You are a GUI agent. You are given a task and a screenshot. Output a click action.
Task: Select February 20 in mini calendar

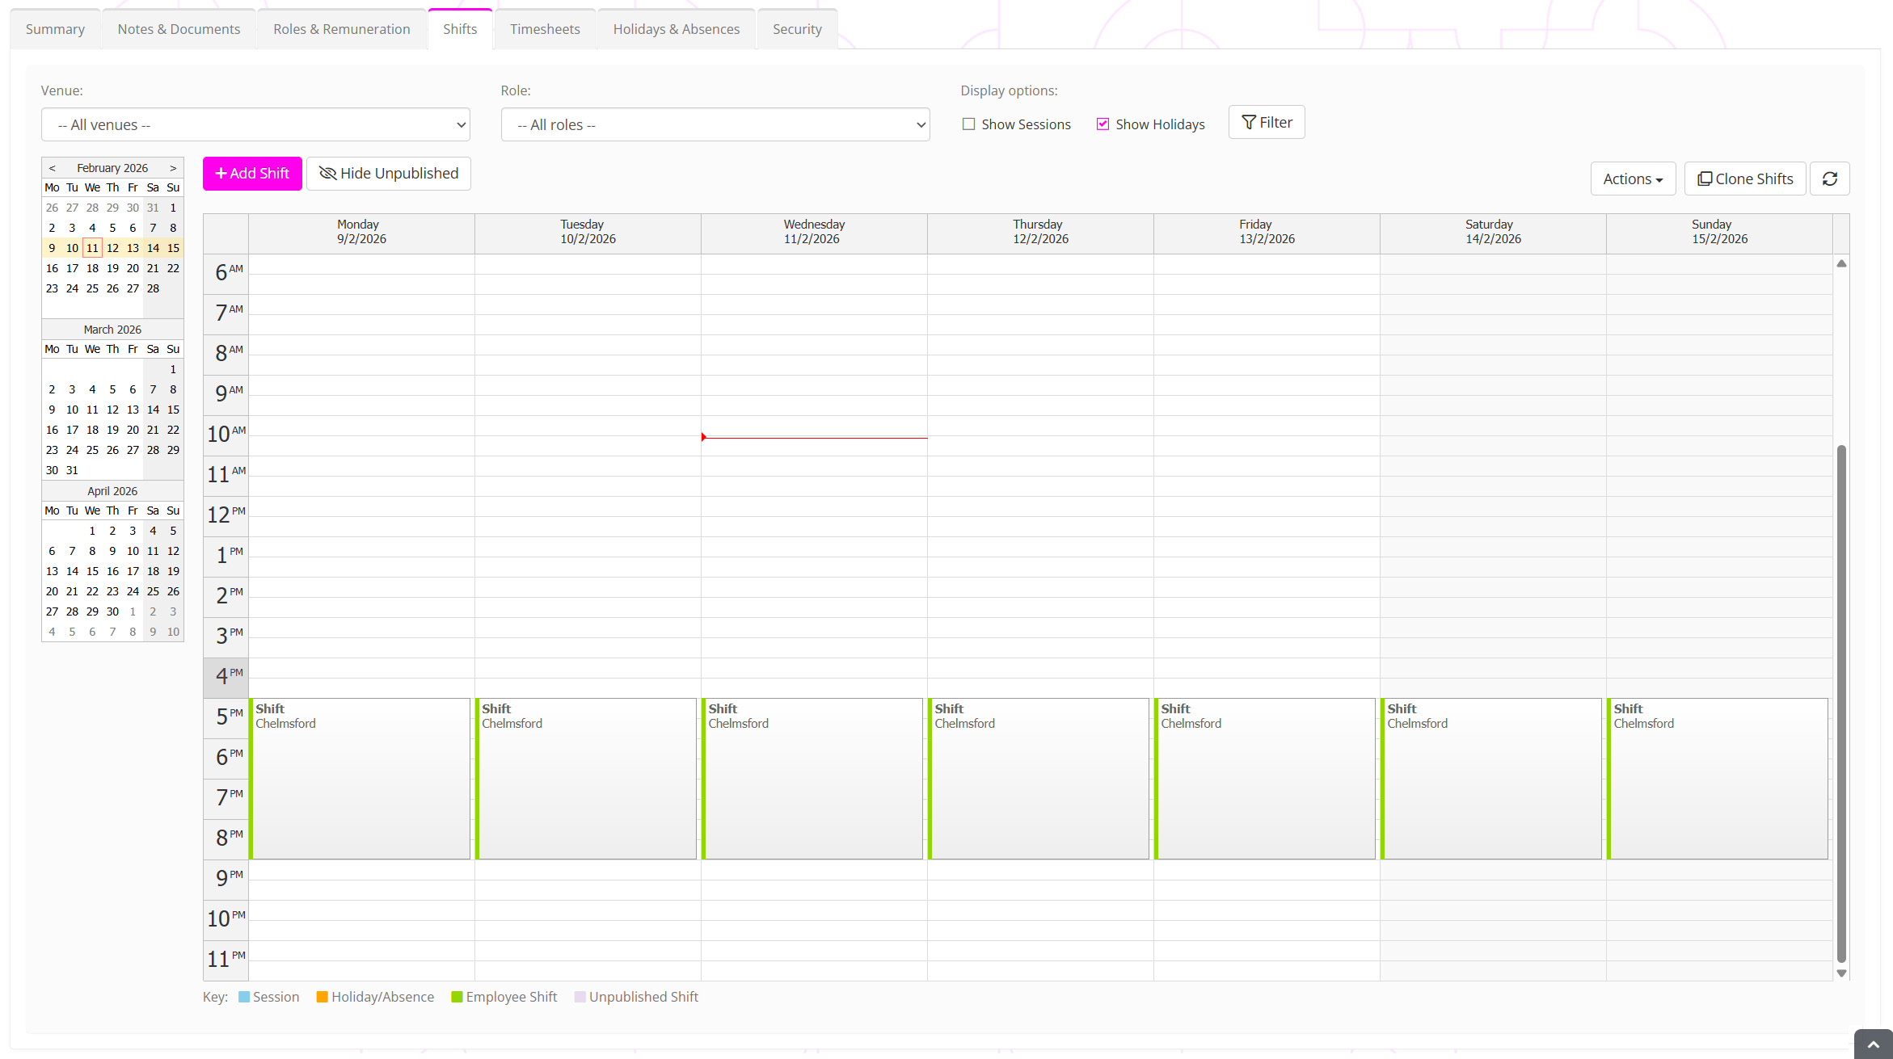point(133,268)
